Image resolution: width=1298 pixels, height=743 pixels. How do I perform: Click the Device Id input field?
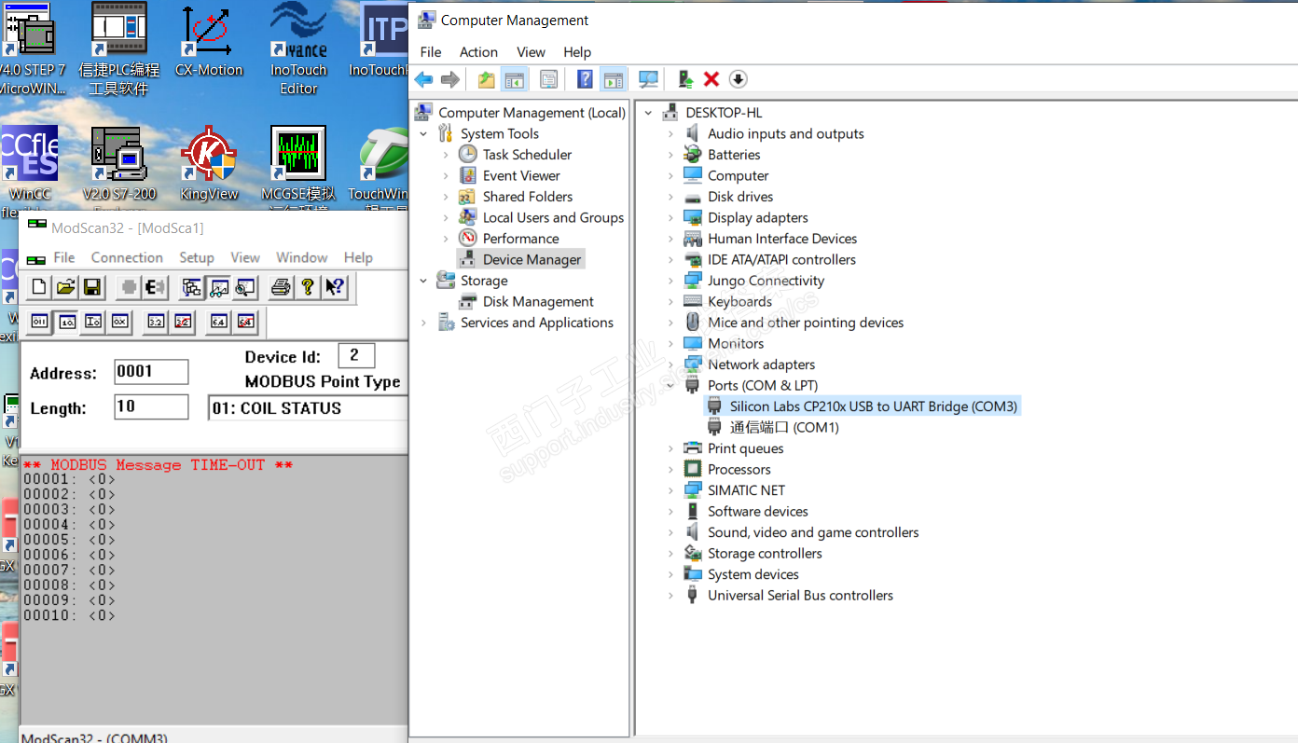[x=356, y=355]
